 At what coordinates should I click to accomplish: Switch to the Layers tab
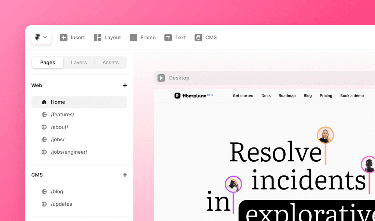coord(79,62)
